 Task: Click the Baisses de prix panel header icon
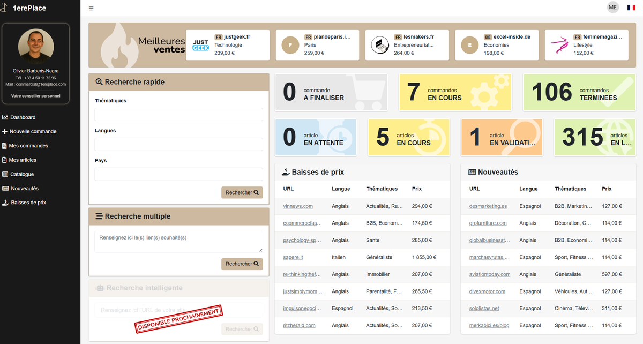point(286,172)
